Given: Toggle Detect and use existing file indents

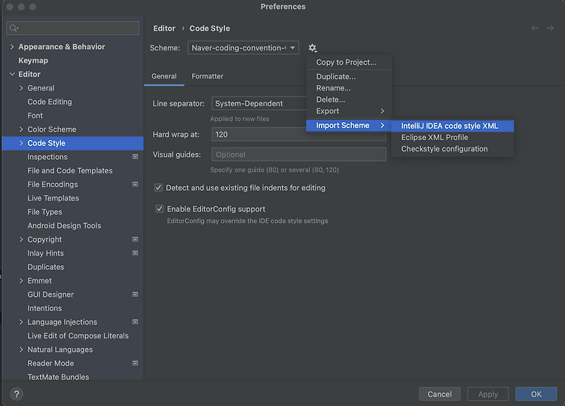Looking at the screenshot, I should coord(158,188).
